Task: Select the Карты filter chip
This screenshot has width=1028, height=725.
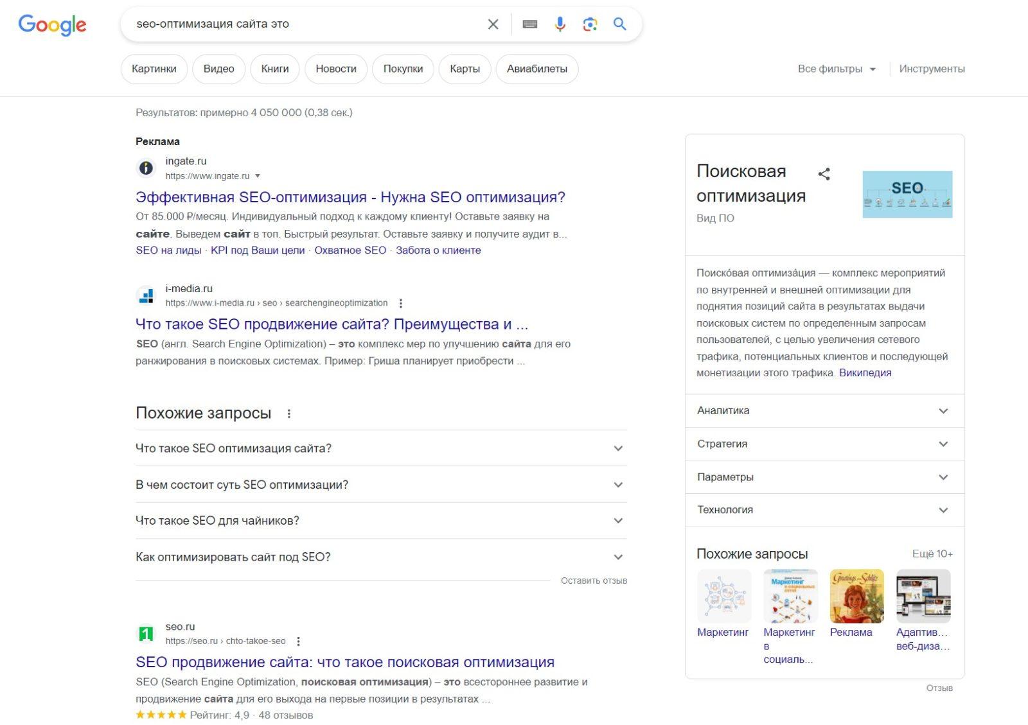Action: (465, 69)
